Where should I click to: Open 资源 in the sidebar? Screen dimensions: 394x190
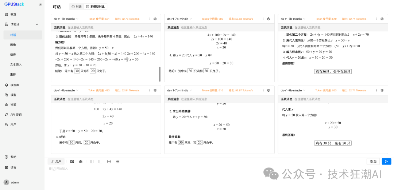(x=23, y=105)
